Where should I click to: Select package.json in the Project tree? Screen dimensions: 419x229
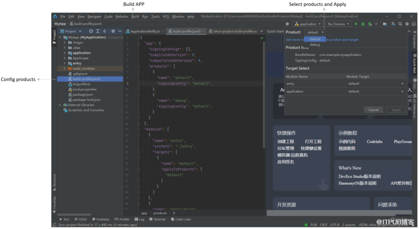82,95
